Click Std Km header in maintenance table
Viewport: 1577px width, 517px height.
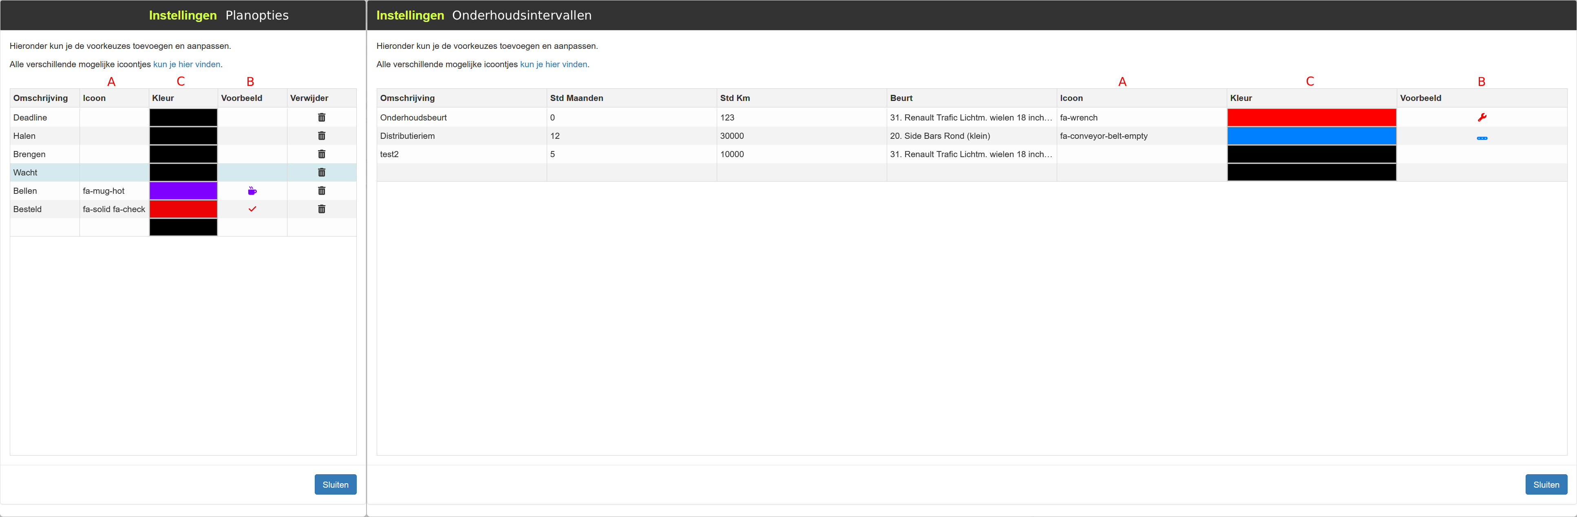point(735,98)
